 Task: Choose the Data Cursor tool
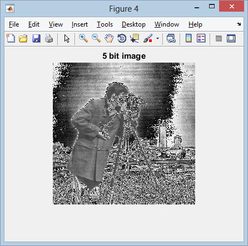(x=135, y=38)
